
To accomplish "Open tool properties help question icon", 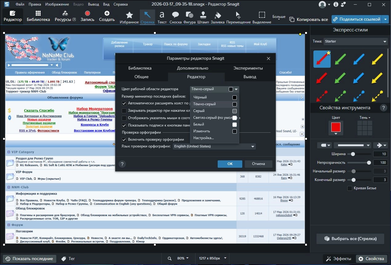I will click(383, 108).
